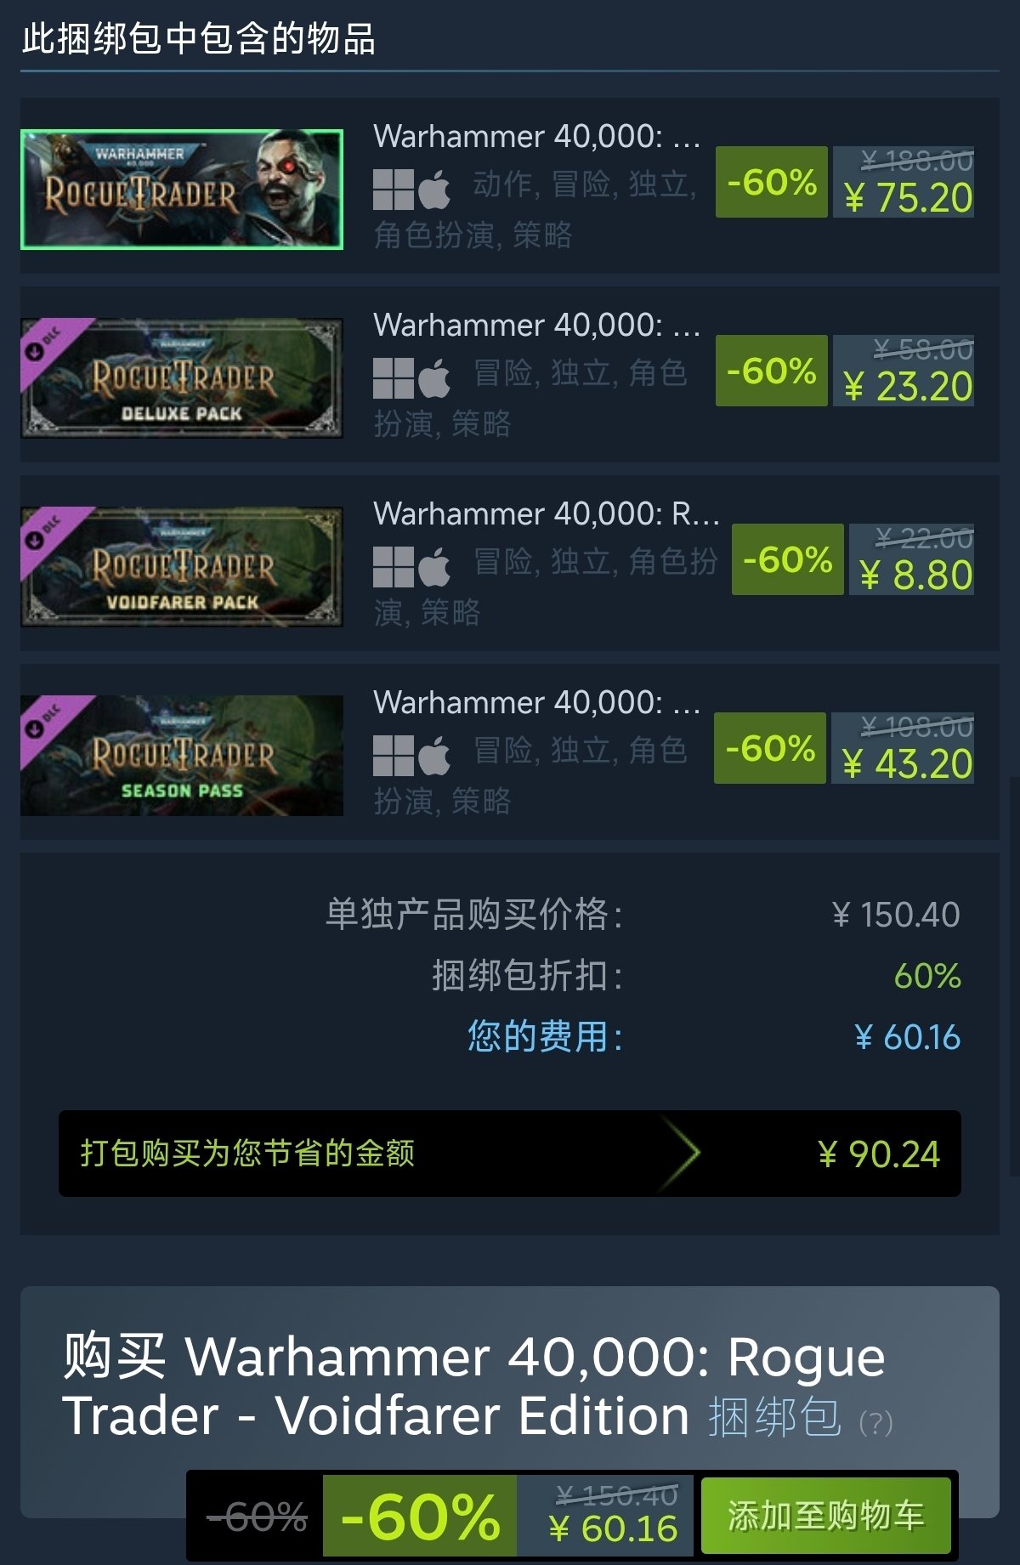Add Voidfarer Edition bundle to cart
Screen dimensions: 1020x1565
coord(825,1516)
